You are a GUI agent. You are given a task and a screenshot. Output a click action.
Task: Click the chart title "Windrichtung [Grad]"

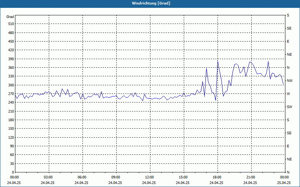coord(151,3)
